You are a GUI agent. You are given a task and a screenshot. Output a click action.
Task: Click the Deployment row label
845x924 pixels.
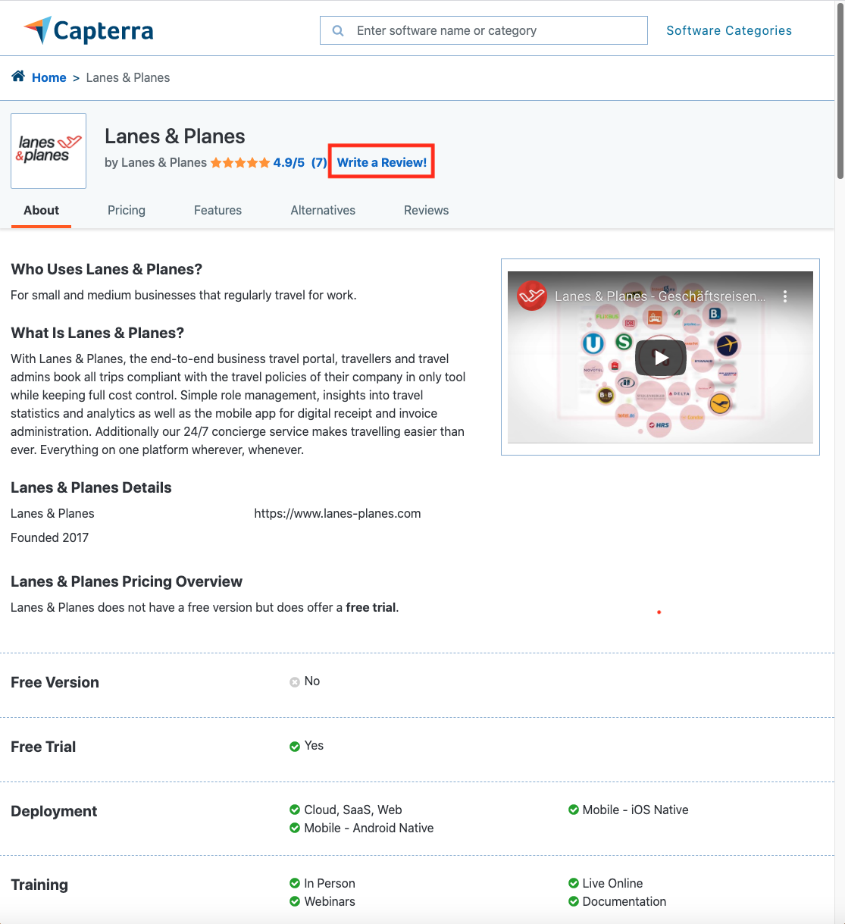[54, 811]
